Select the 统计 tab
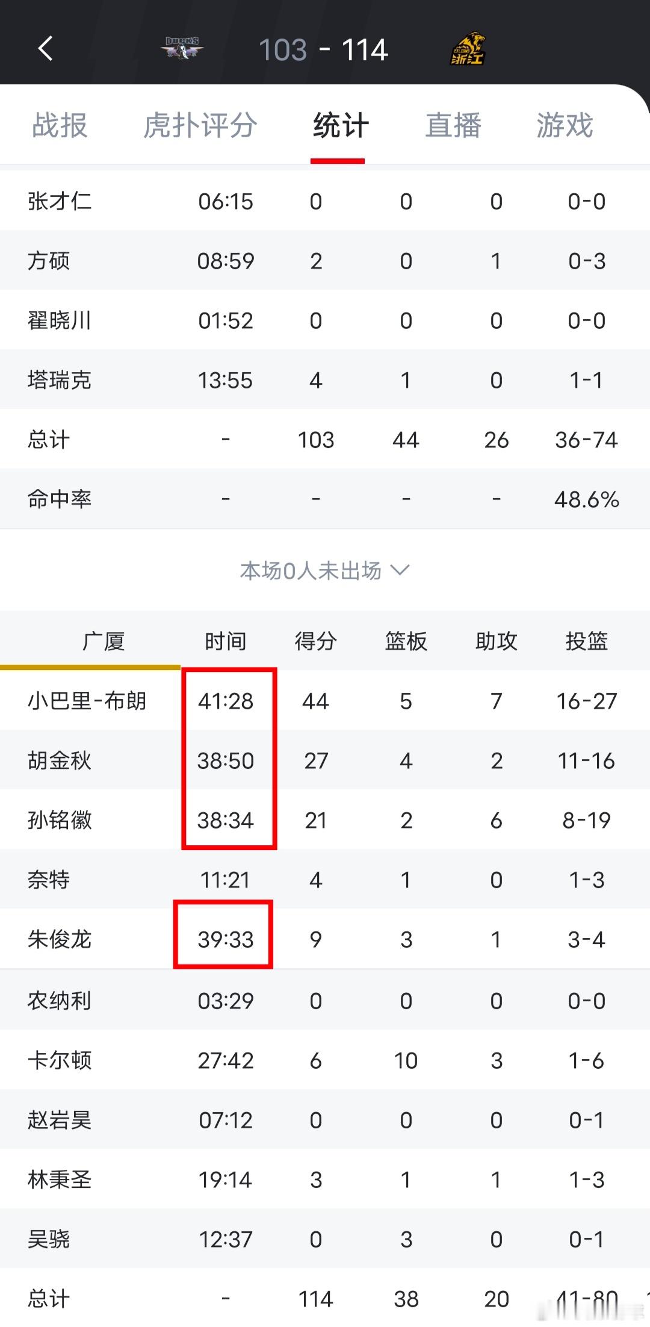The height and width of the screenshot is (1327, 650). 339,125
